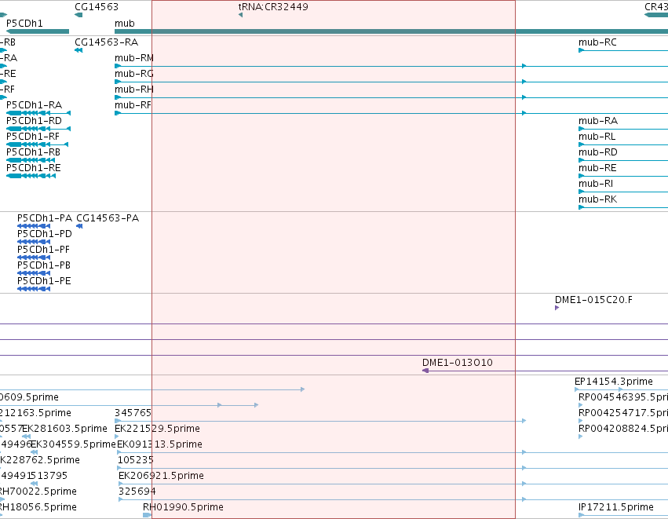Open the mub gene label
The height and width of the screenshot is (519, 668).
[124, 24]
